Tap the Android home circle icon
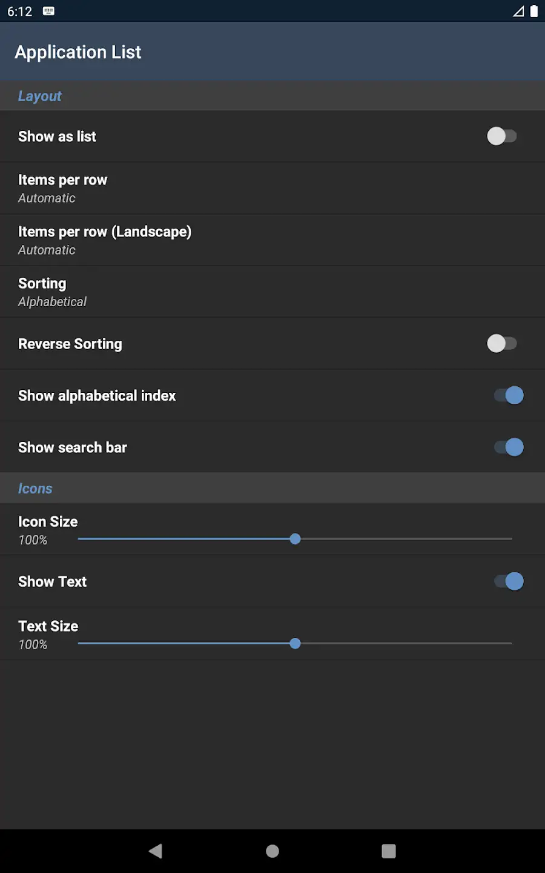The width and height of the screenshot is (545, 873). pyautogui.click(x=272, y=851)
